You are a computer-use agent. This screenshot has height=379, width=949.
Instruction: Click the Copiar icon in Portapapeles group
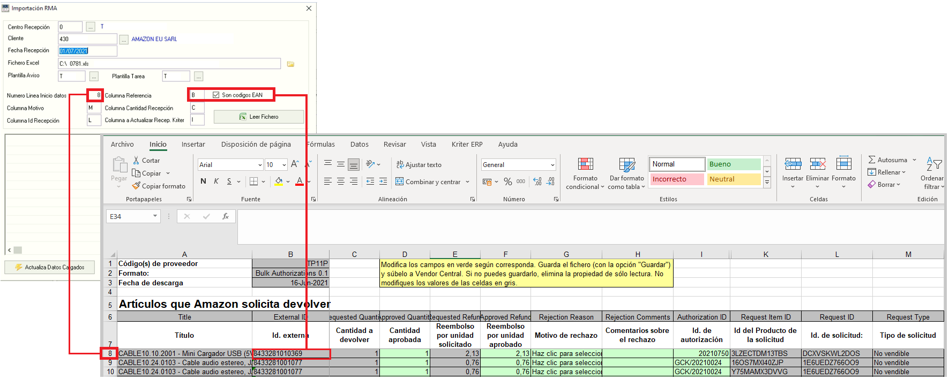point(136,173)
